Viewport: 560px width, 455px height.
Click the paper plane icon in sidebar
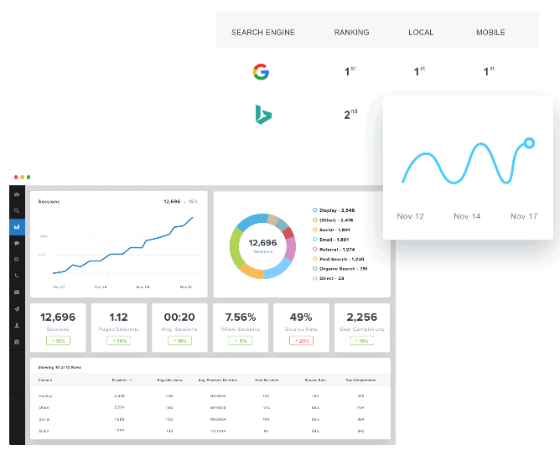click(17, 309)
